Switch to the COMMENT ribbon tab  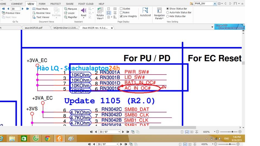17,4
